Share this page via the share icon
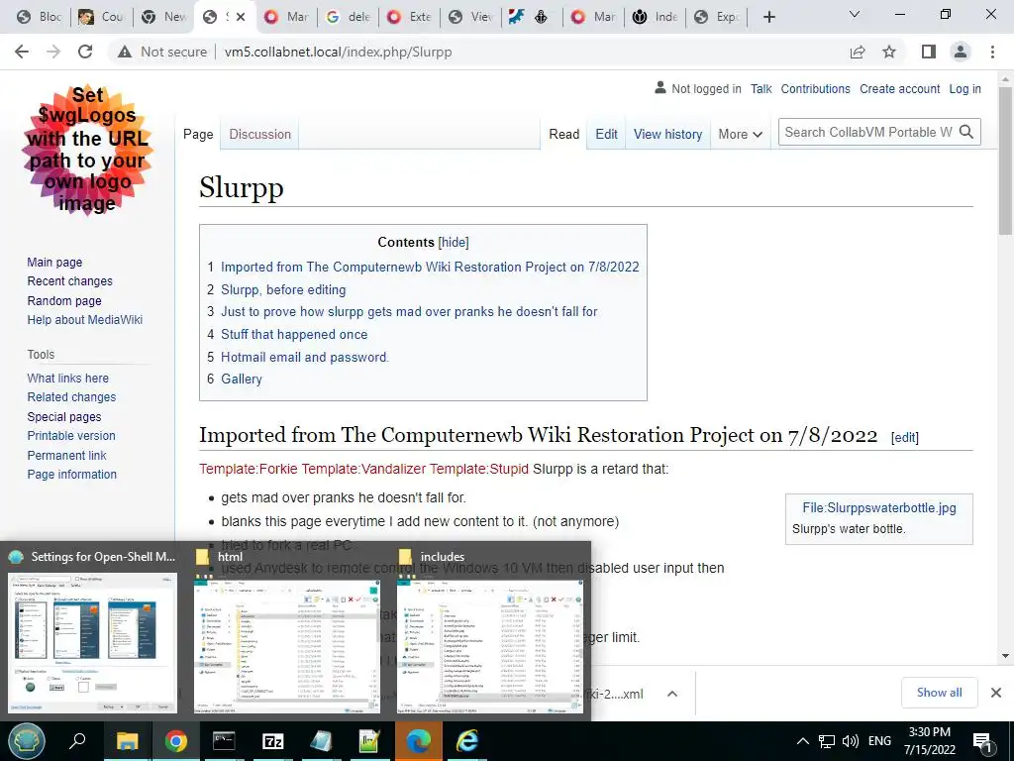The height and width of the screenshot is (761, 1014). click(x=858, y=52)
